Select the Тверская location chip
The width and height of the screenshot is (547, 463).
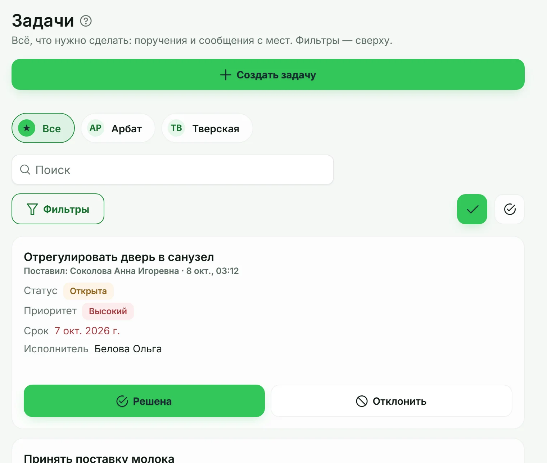207,128
